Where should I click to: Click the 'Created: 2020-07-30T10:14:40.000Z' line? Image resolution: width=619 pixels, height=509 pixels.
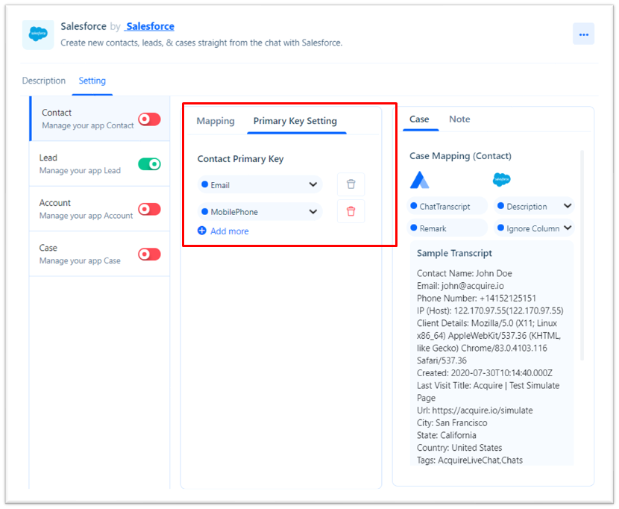[x=485, y=373]
